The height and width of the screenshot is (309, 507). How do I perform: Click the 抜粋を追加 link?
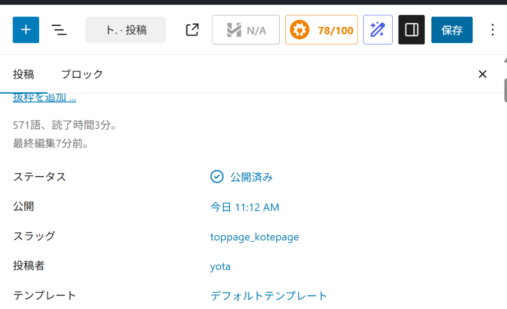(45, 98)
